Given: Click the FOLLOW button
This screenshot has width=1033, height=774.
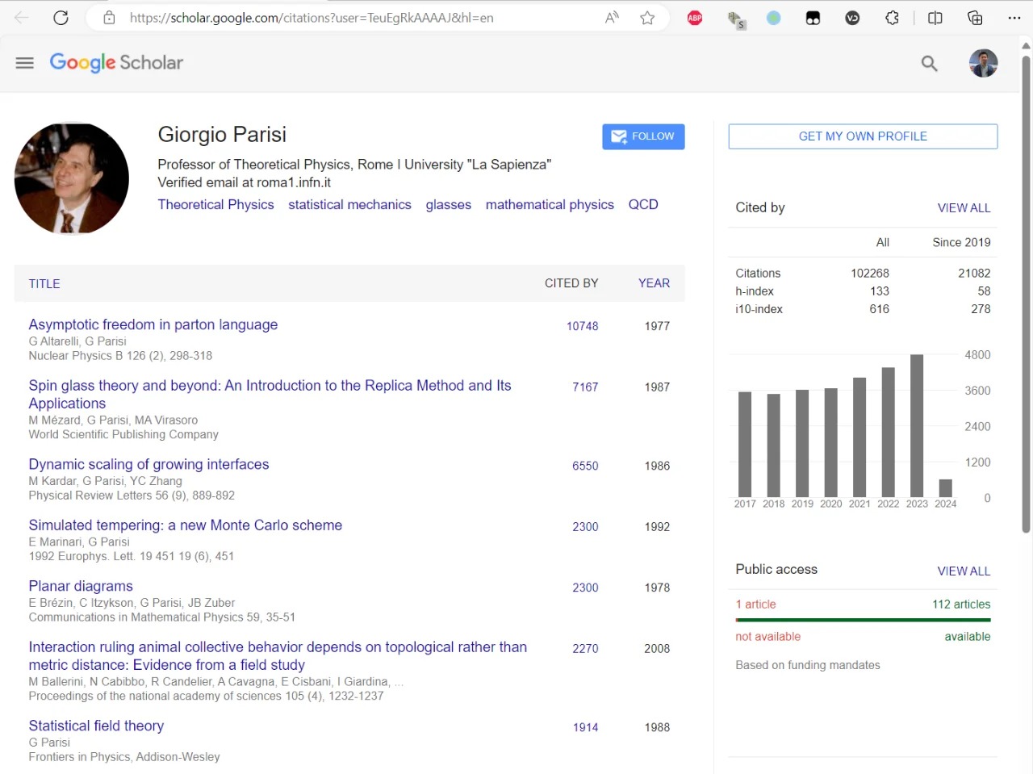Looking at the screenshot, I should (x=643, y=136).
